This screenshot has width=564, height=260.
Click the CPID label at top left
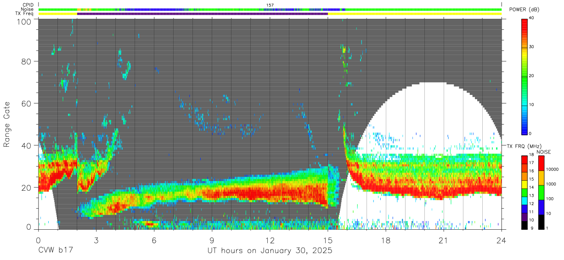click(28, 5)
